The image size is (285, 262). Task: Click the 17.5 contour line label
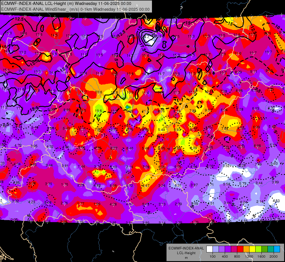coord(143,47)
